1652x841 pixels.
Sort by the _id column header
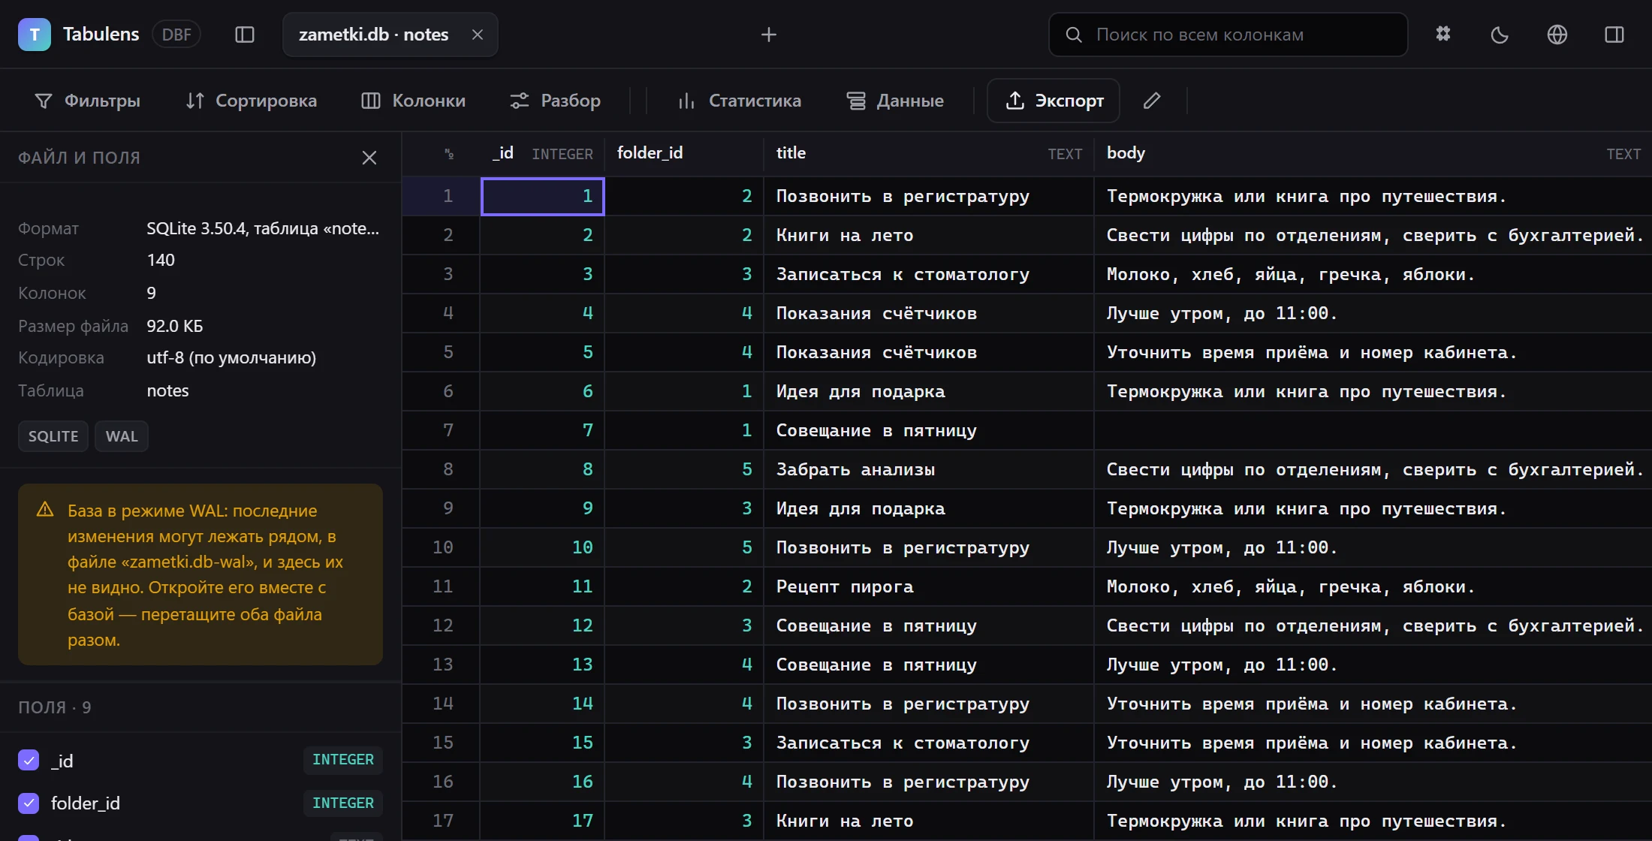point(542,153)
